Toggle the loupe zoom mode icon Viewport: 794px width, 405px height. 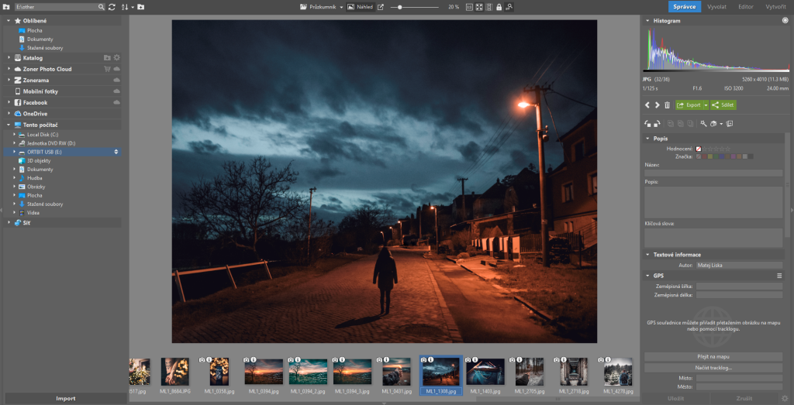pos(509,7)
